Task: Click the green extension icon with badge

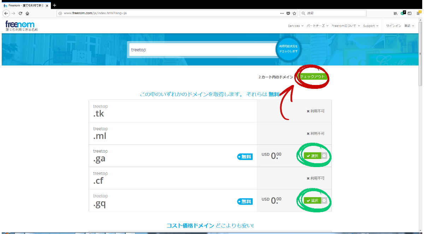Action: 403,13
